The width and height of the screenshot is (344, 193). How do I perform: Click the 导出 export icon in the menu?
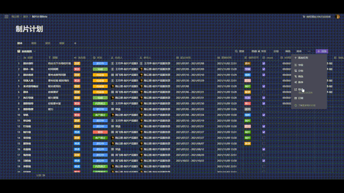[296, 89]
